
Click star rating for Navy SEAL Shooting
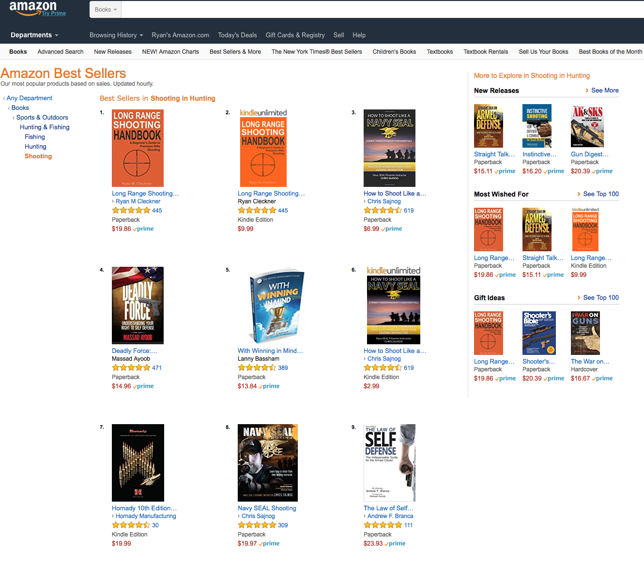257,525
